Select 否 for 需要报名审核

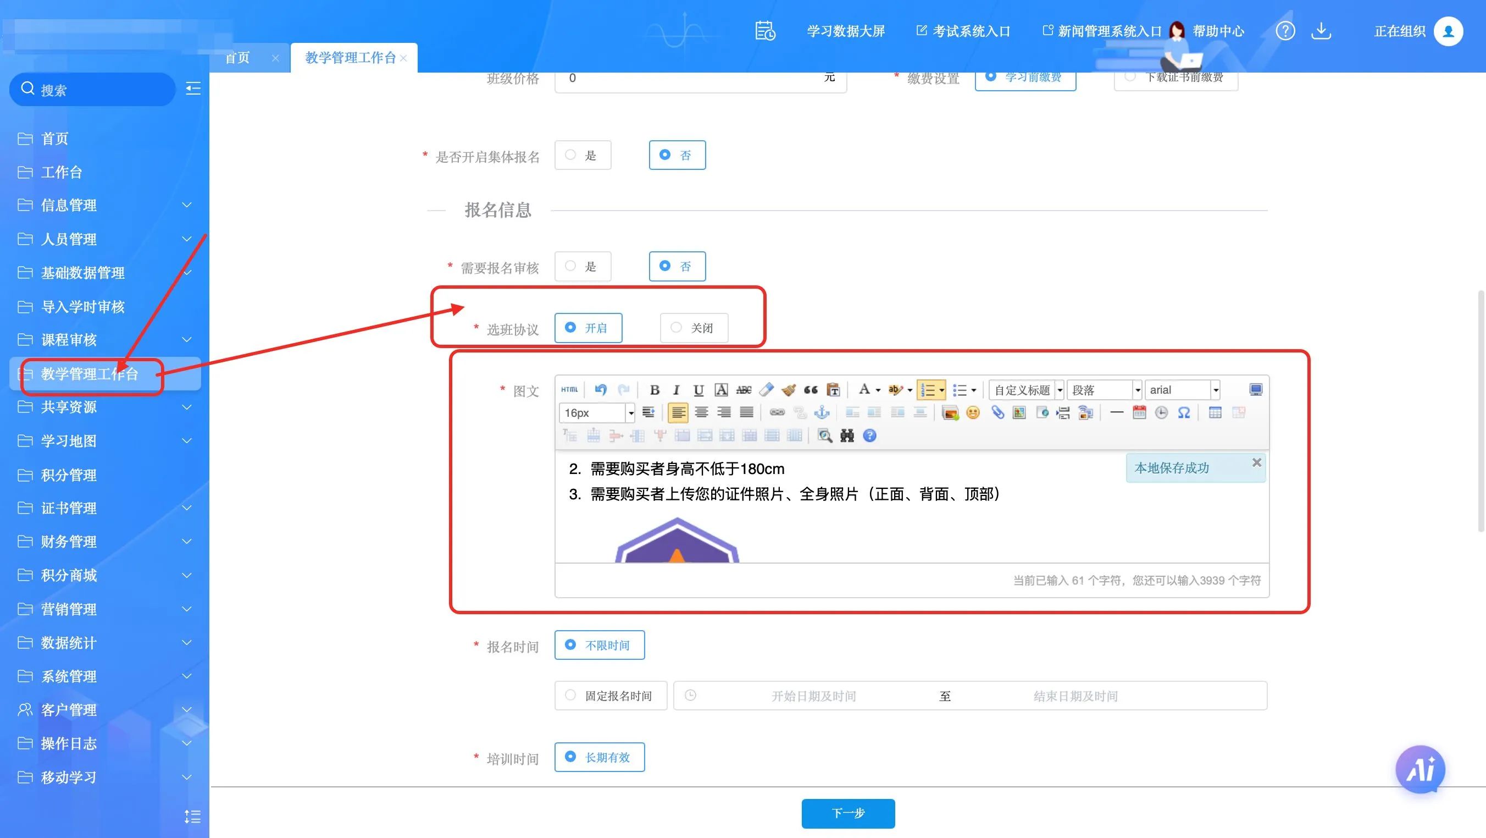677,266
